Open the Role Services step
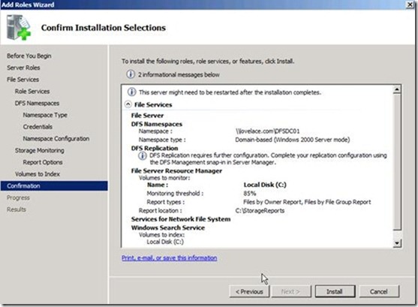Screen dimensions: 418x307 pos(32,92)
